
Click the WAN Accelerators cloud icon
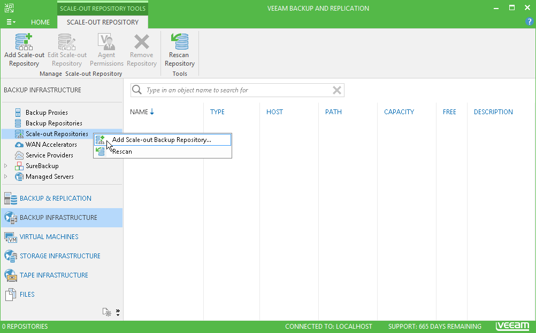click(x=19, y=145)
